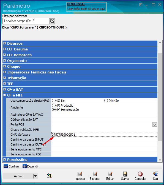
Task: Expand the ECF Bematech section
Action: click(4, 55)
